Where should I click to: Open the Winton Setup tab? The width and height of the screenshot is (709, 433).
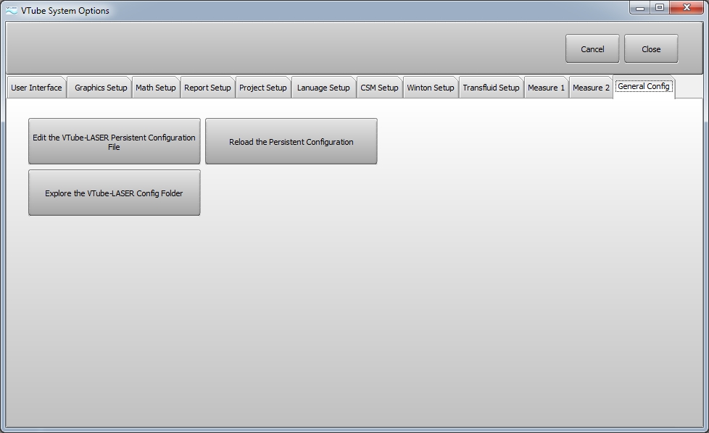click(x=431, y=88)
